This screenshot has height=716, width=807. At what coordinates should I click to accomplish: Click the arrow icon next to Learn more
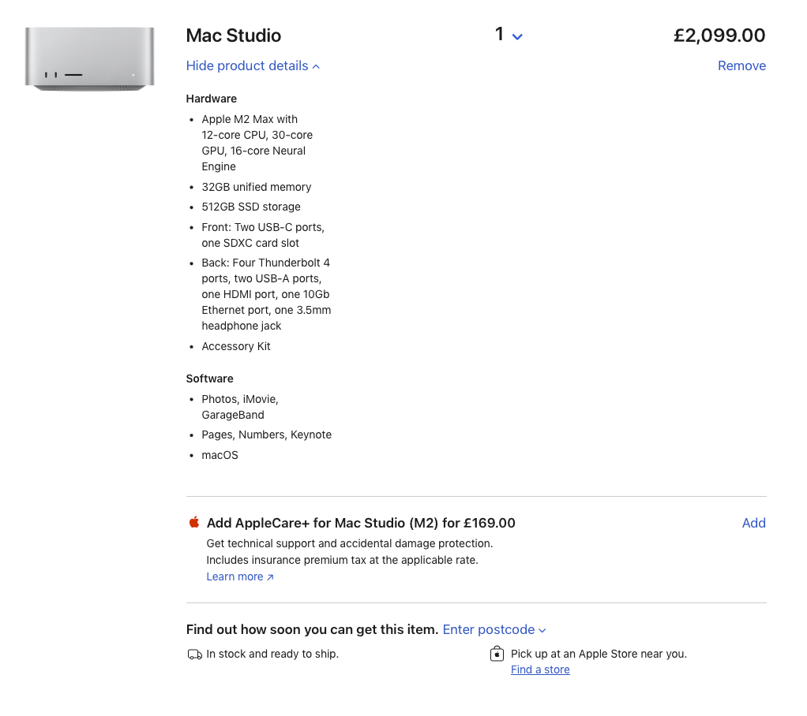(x=270, y=577)
